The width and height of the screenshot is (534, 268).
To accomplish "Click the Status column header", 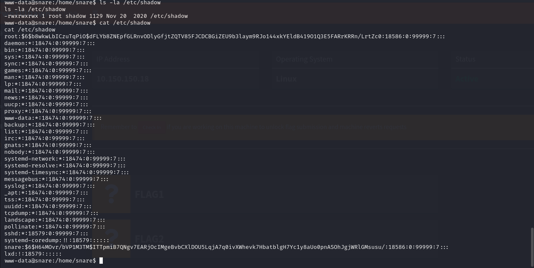I will pyautogui.click(x=465, y=59).
